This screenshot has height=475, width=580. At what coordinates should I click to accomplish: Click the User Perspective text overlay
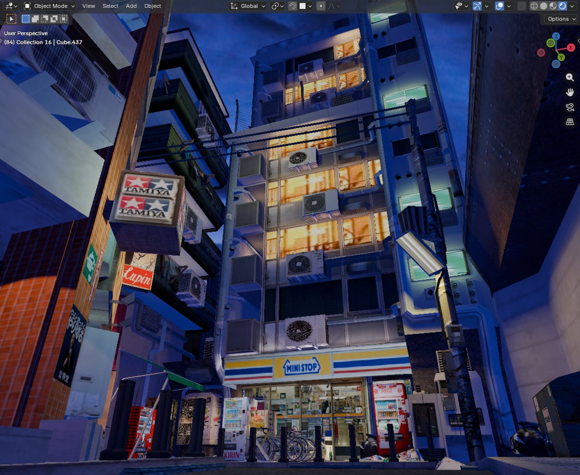tap(26, 33)
